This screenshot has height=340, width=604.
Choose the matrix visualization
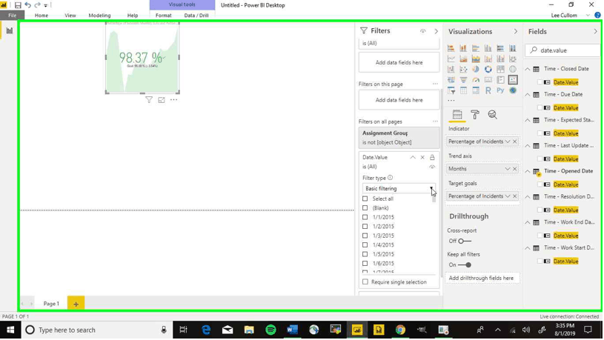tap(476, 90)
